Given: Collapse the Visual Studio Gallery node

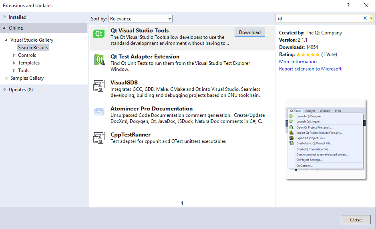Looking at the screenshot, I should [6, 40].
